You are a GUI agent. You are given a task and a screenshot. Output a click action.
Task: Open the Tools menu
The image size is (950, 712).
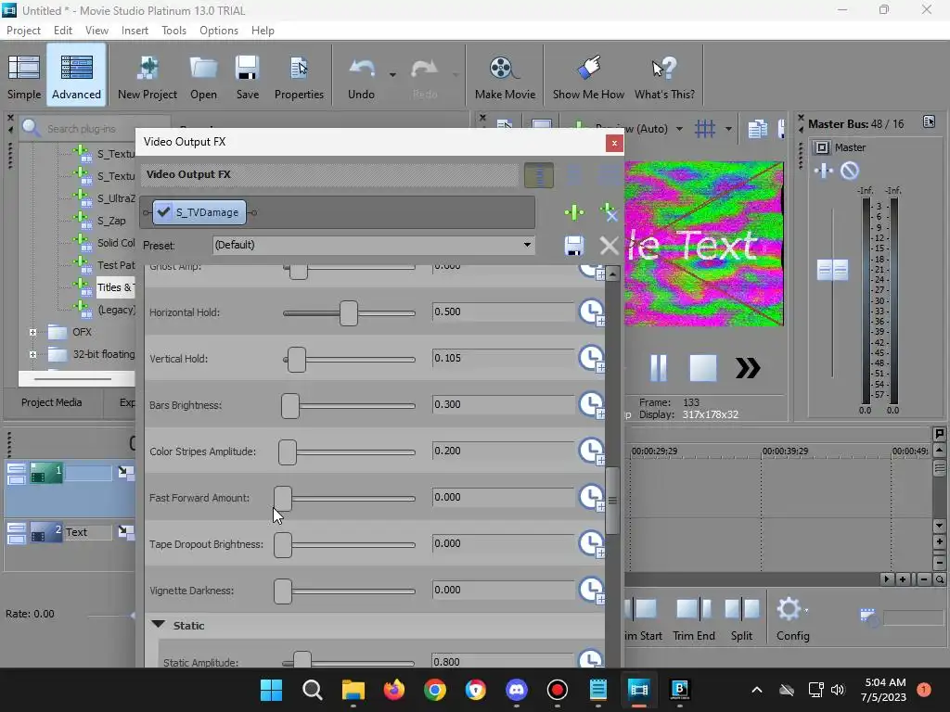[173, 31]
